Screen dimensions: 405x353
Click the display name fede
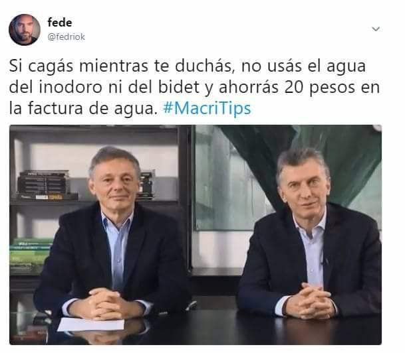60,23
